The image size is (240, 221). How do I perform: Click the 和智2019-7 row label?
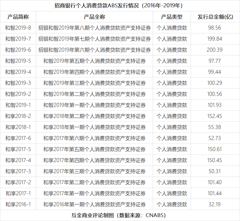point(17,39)
